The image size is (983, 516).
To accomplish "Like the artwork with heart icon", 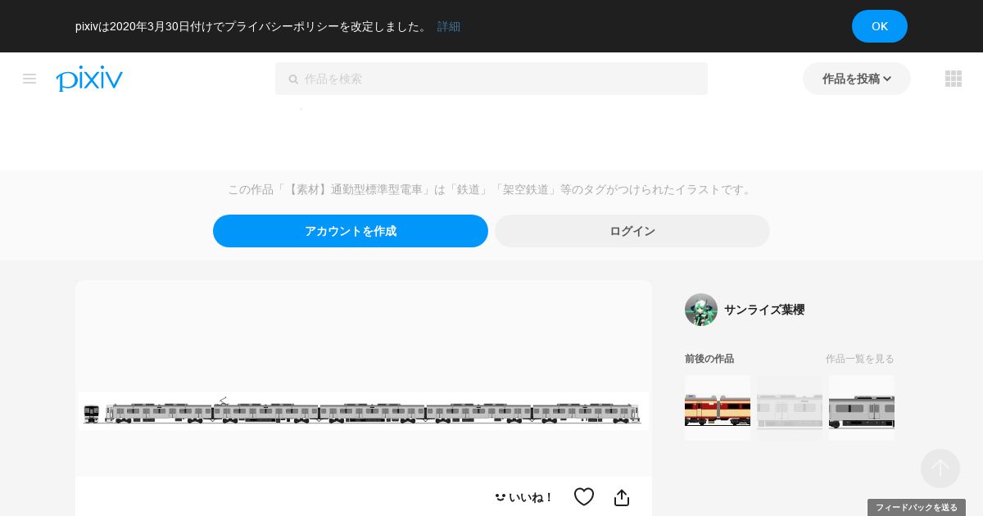I will coord(584,497).
